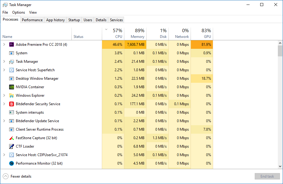Select the 'Desktop Window Manager' process
This screenshot has height=184, width=283.
[x=37, y=79]
